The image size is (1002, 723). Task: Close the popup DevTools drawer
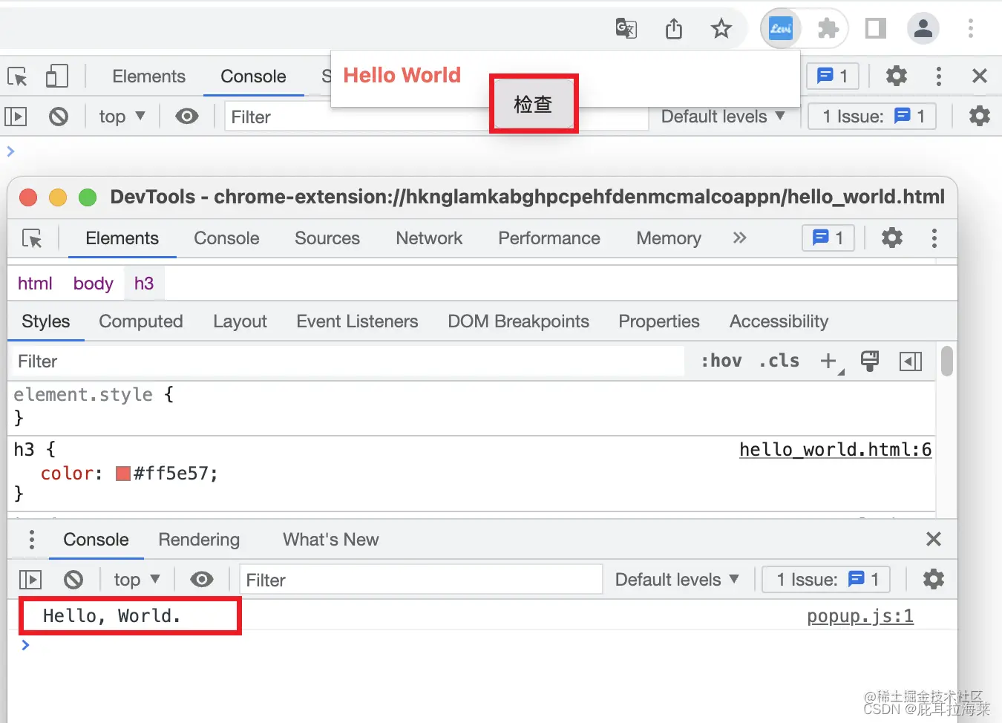pos(934,539)
